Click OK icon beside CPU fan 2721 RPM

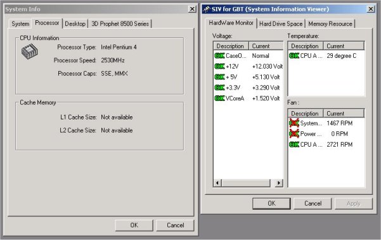294,145
